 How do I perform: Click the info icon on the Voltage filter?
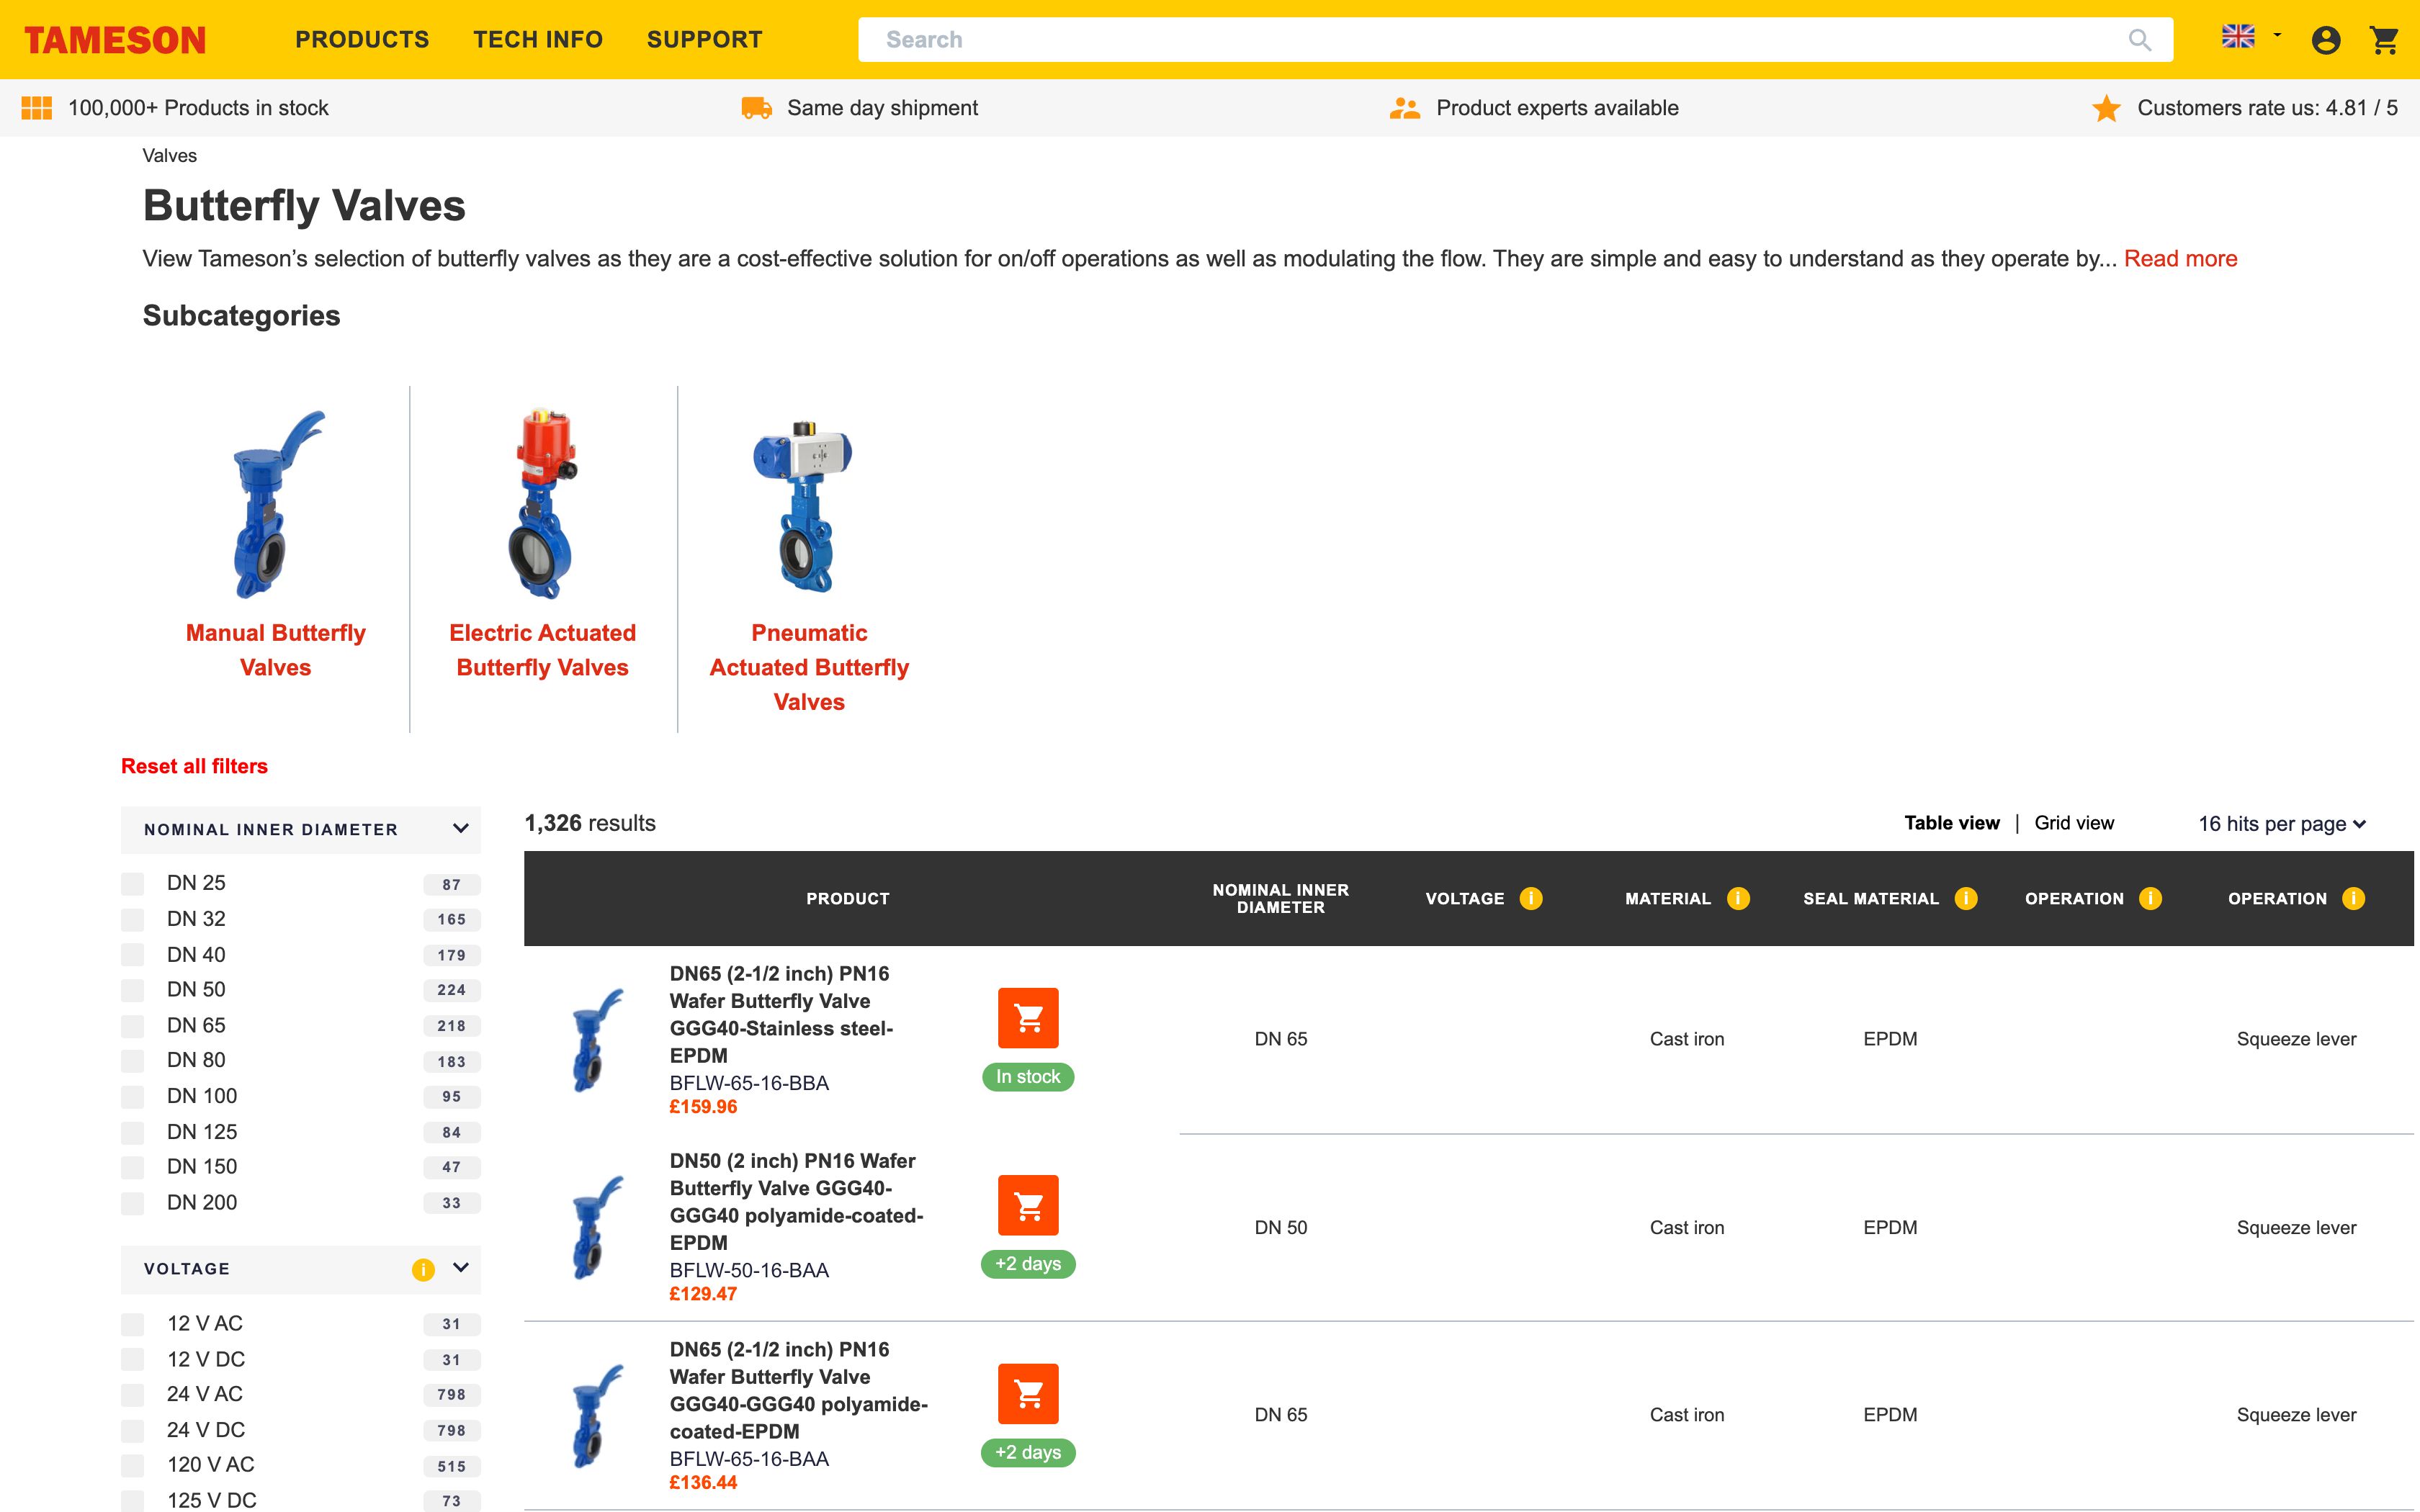tap(423, 1270)
